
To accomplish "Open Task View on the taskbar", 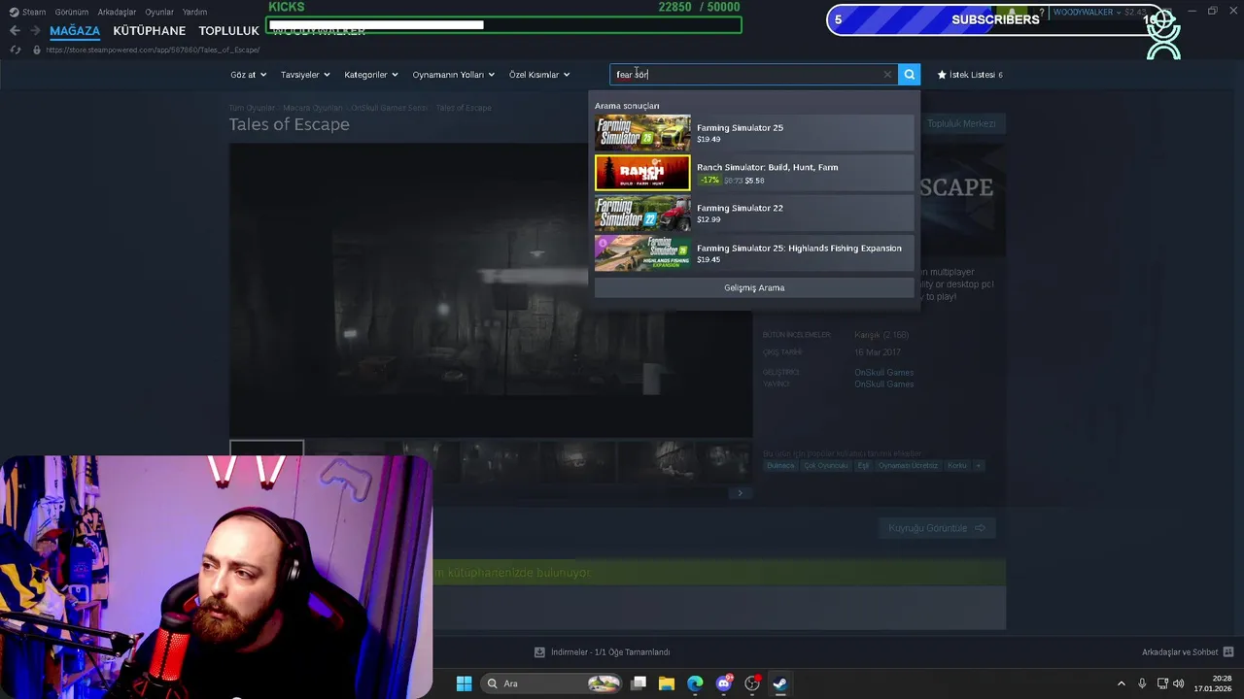I will point(639,683).
